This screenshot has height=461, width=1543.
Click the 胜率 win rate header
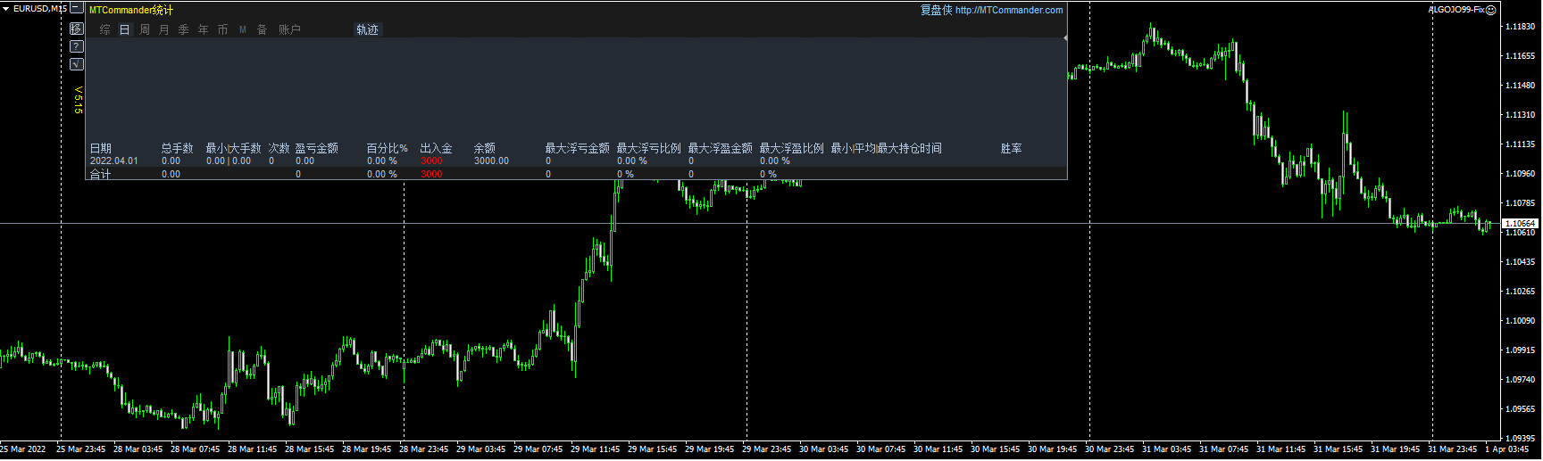point(1011,148)
